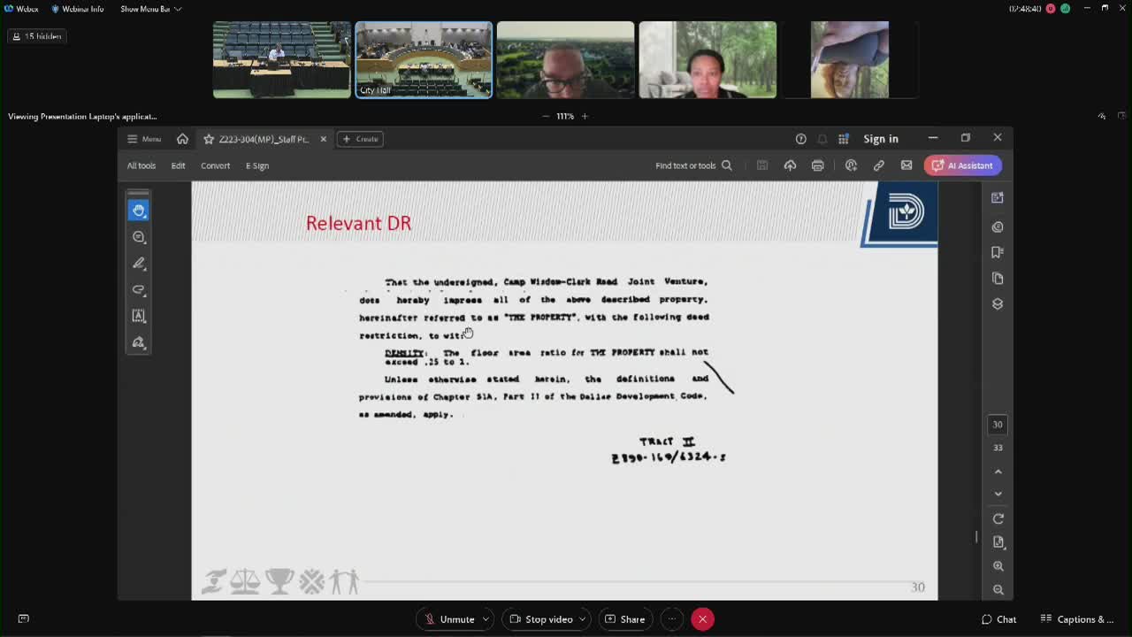The height and width of the screenshot is (637, 1132).
Task: Open the Acrobat Menu hamburger
Action: (143, 139)
